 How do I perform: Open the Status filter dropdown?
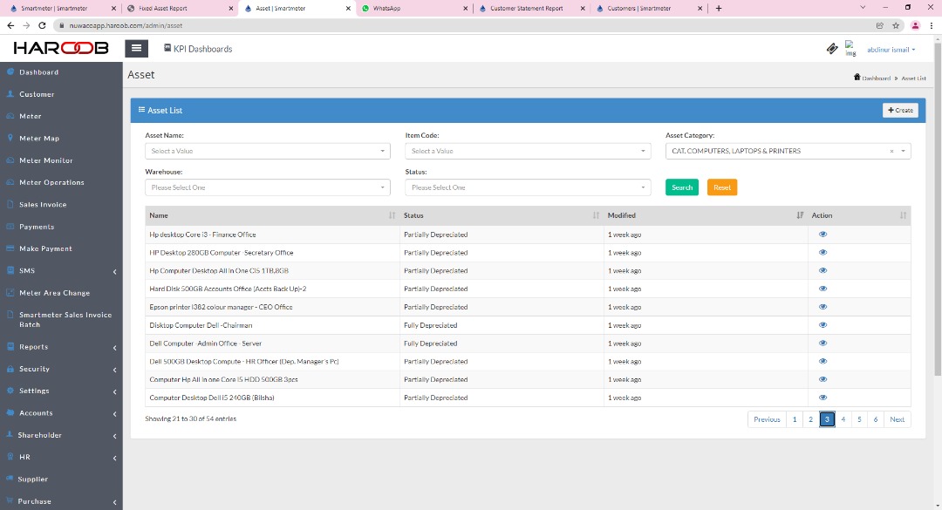coord(528,187)
